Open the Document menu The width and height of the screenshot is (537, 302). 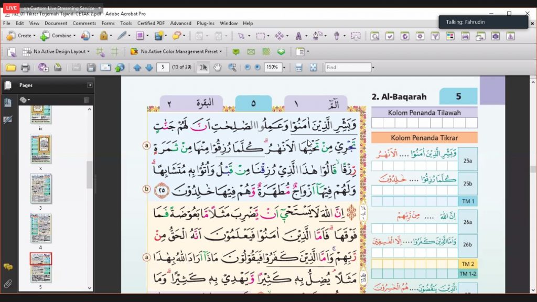(x=56, y=23)
